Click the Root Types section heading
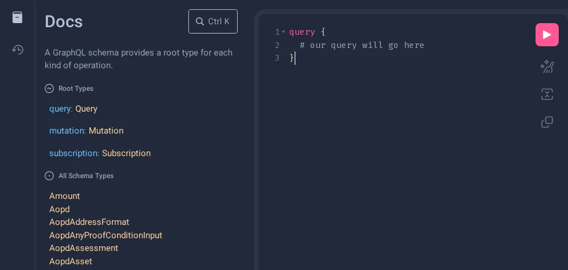The width and height of the screenshot is (568, 270). [x=76, y=88]
